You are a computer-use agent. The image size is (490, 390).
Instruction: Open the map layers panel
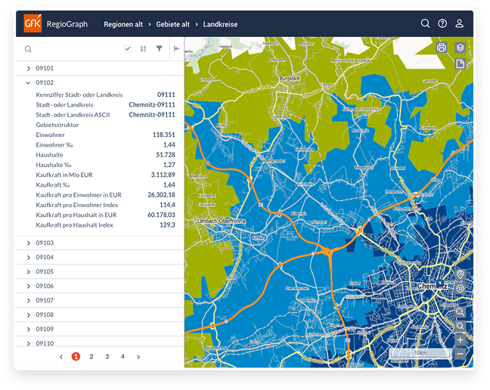click(460, 48)
